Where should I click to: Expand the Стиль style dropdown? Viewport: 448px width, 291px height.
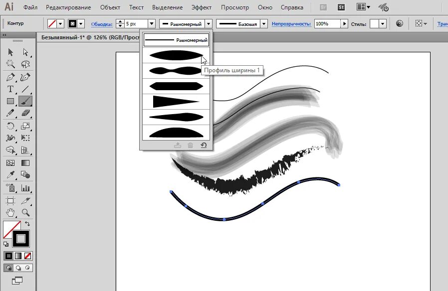point(383,23)
